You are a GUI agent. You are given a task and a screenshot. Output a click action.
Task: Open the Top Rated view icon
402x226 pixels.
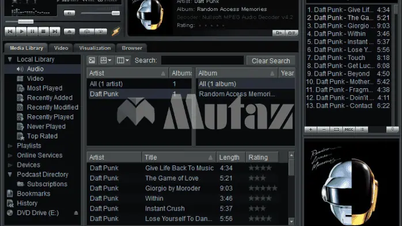click(20, 136)
